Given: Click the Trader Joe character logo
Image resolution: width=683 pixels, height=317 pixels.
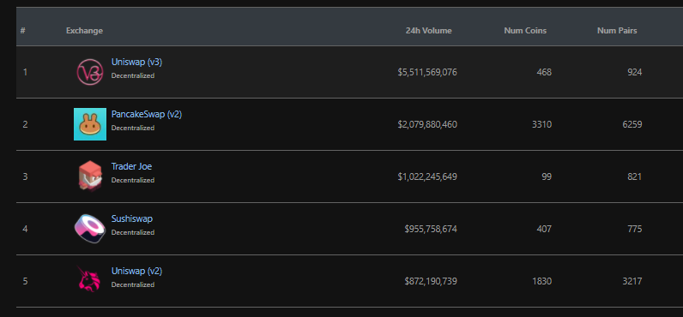Looking at the screenshot, I should 90,176.
